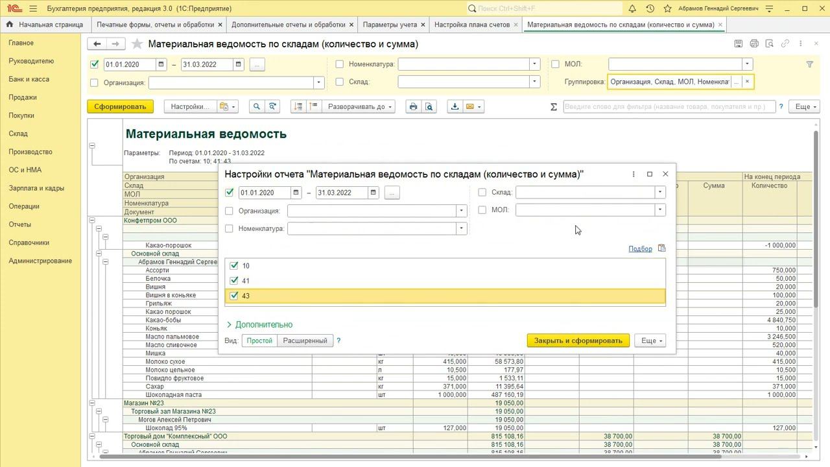Click the save report to file icon
This screenshot has height=467, width=830.
455,107
